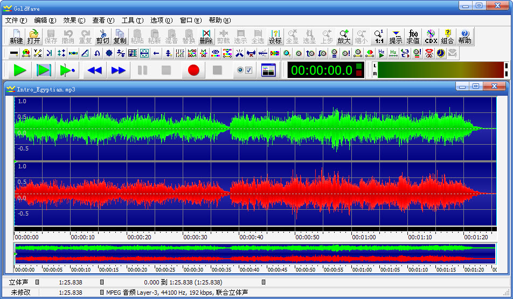This screenshot has height=299, width=513.
Task: Open the control properties window icon
Action: point(268,70)
